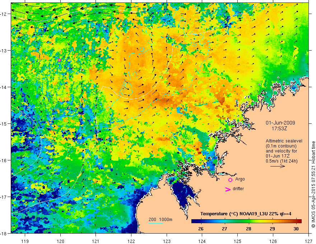Click the latitude axis label -14

[4, 87]
